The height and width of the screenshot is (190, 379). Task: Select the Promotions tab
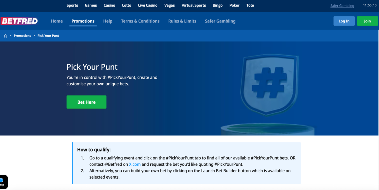(83, 21)
